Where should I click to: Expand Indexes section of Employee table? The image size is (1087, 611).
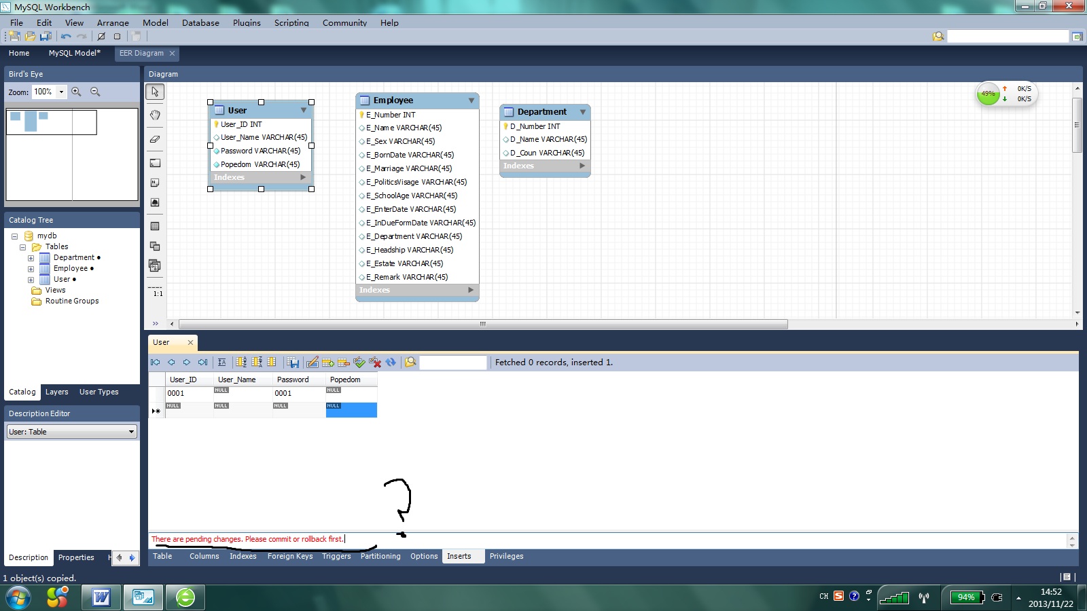pyautogui.click(x=471, y=290)
